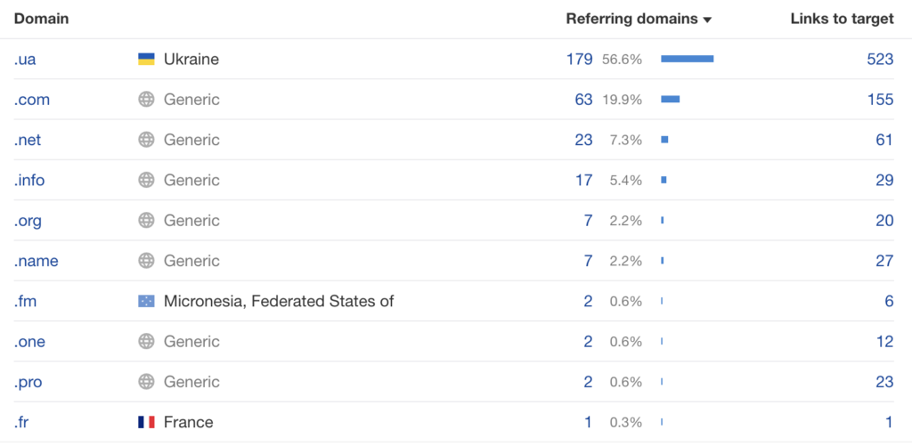This screenshot has height=446, width=912.
Task: Sort by Referring domains column
Action: 638,19
